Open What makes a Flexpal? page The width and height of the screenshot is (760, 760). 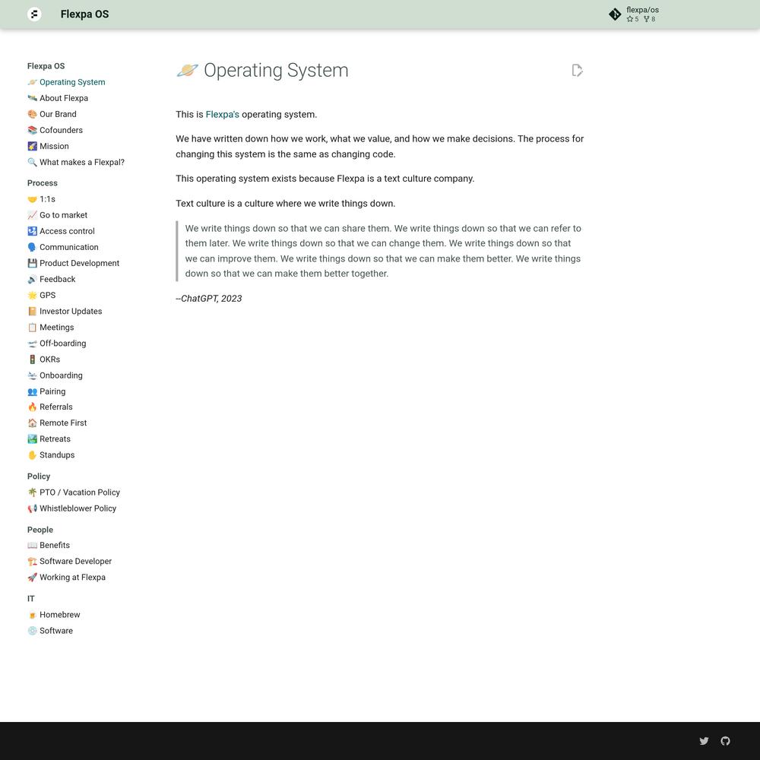(x=76, y=162)
